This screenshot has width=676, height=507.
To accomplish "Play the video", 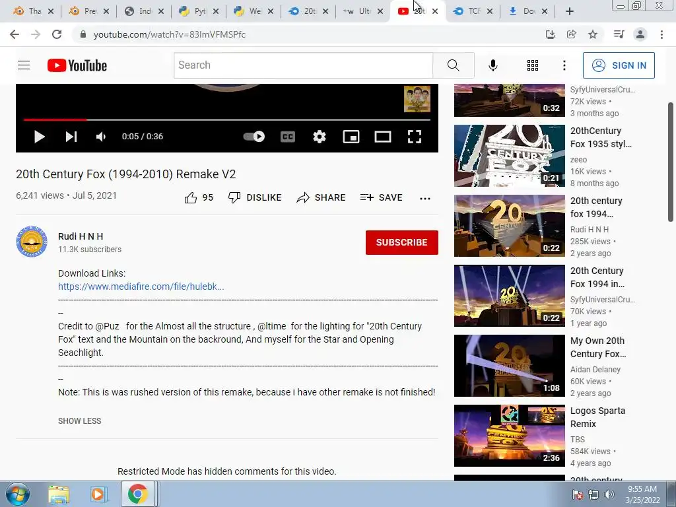I will click(39, 137).
